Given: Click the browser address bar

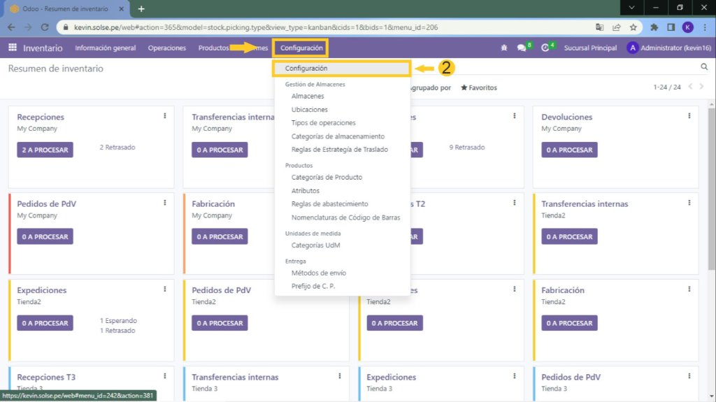Looking at the screenshot, I should tap(315, 27).
